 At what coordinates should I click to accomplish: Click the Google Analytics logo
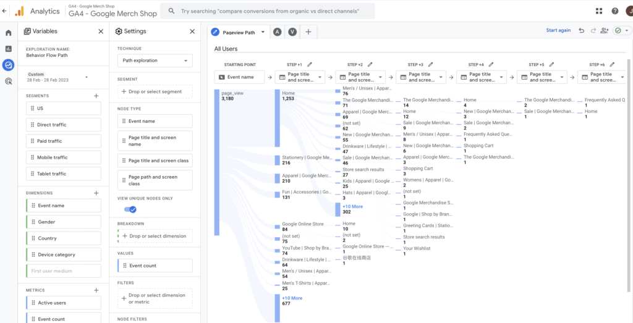[x=19, y=11]
